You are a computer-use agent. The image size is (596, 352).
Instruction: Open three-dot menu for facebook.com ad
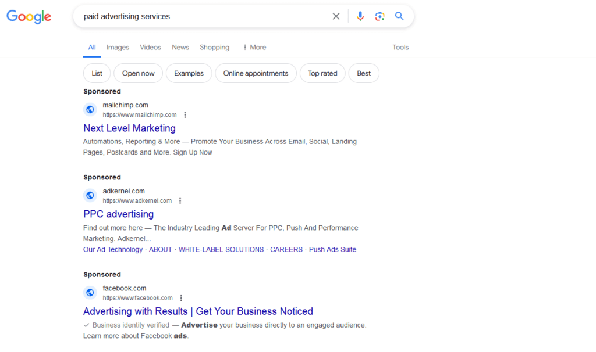(181, 298)
